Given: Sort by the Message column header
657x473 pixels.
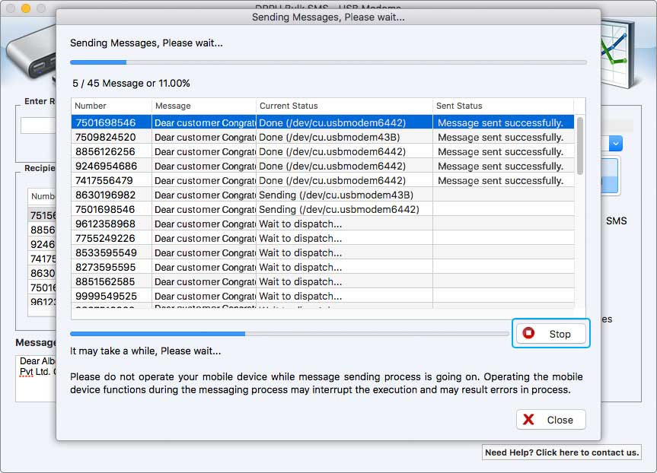Looking at the screenshot, I should (x=203, y=106).
